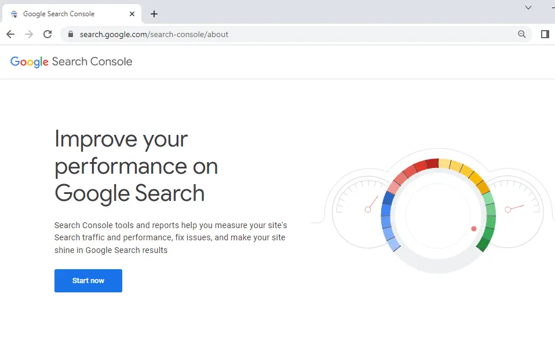Click the Improve your performance headline text
555x341 pixels.
coord(136,166)
